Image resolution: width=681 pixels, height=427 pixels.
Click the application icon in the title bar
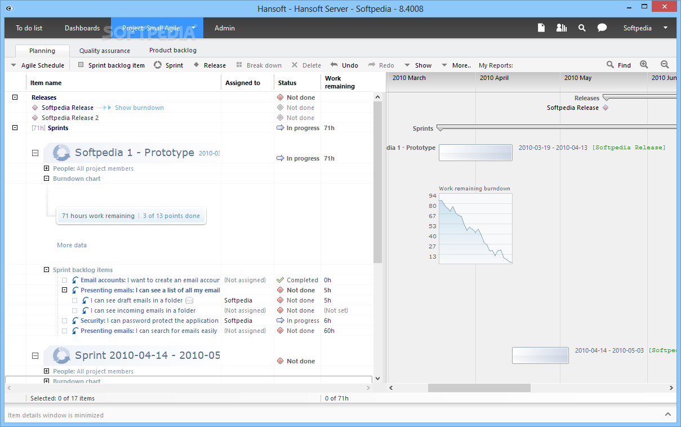click(x=10, y=8)
